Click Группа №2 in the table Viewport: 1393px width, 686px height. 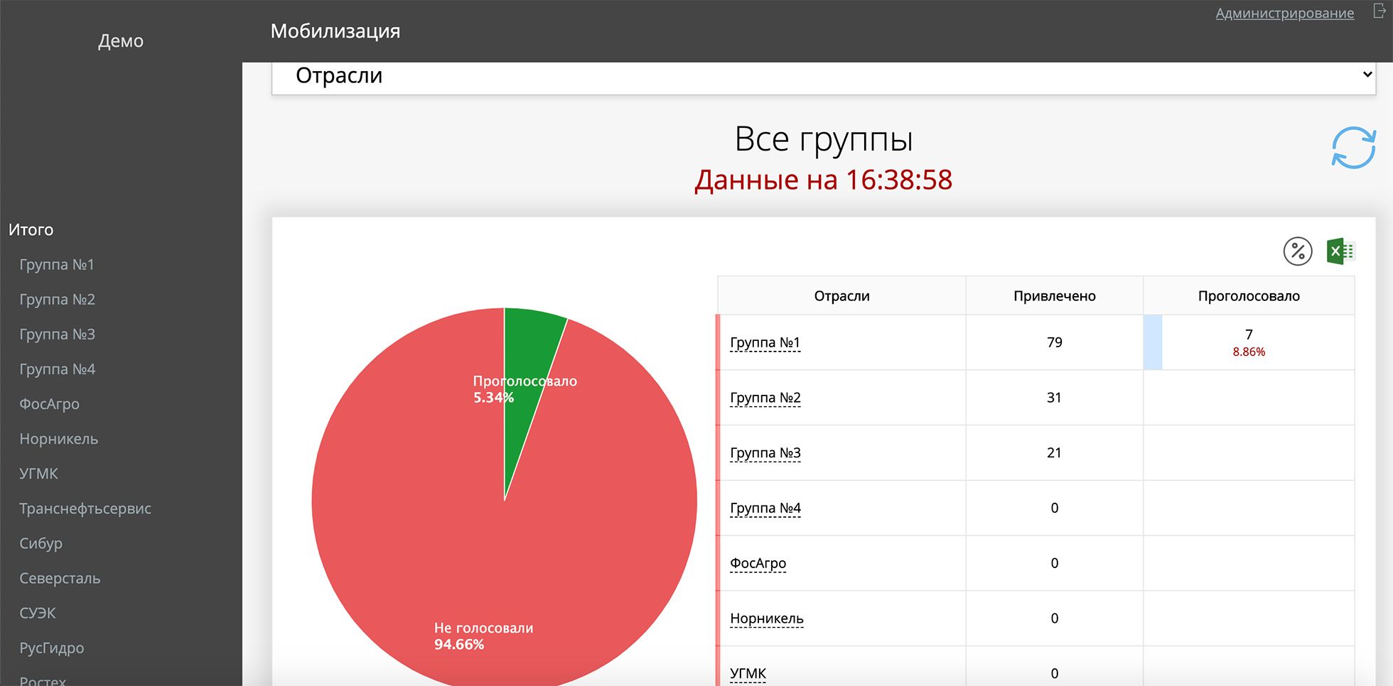pyautogui.click(x=765, y=398)
